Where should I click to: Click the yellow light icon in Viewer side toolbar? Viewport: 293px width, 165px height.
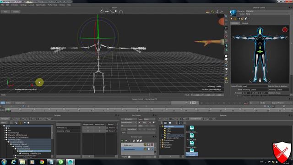[x=226, y=78]
